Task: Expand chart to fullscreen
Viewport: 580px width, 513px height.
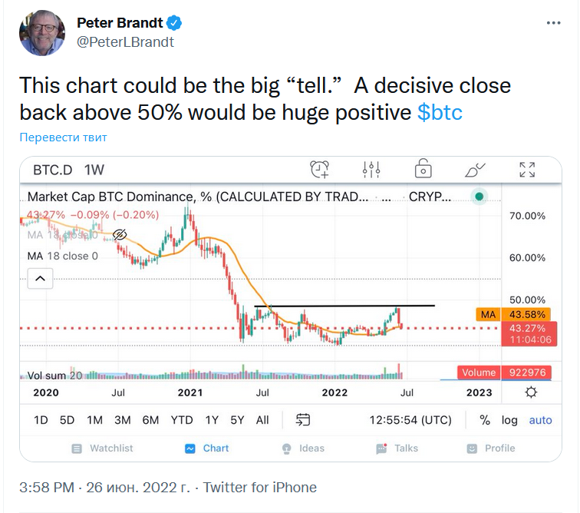Action: coord(527,169)
